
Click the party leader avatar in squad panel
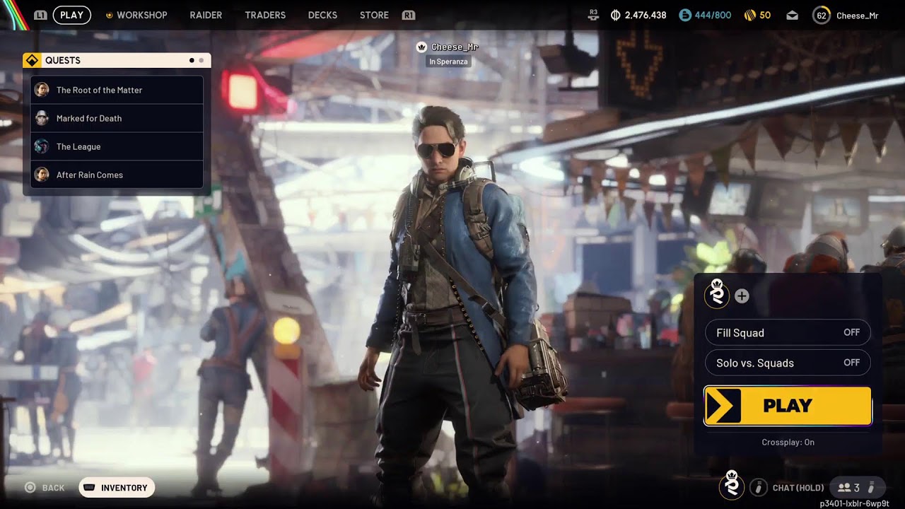tap(717, 293)
